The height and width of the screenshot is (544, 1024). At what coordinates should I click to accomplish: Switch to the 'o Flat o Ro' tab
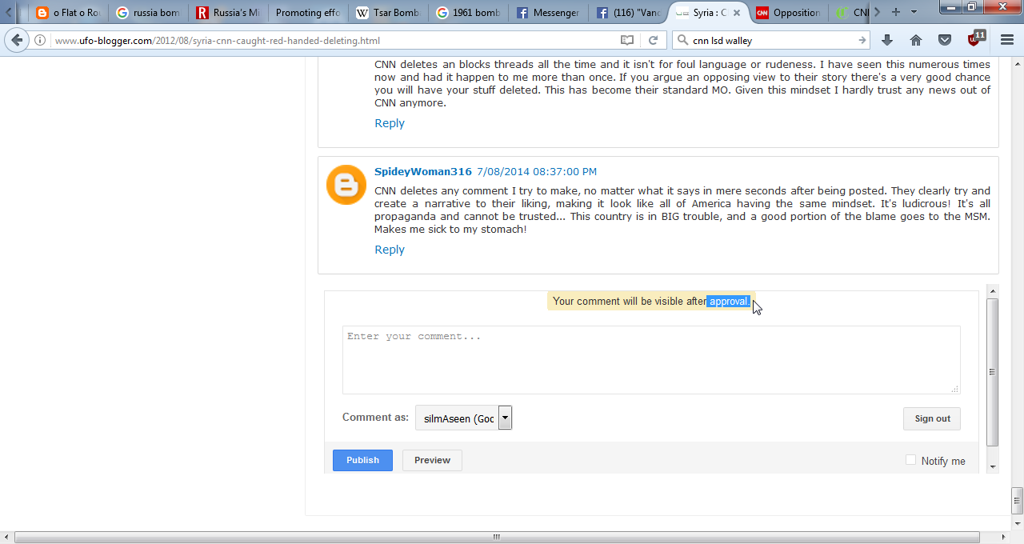67,13
